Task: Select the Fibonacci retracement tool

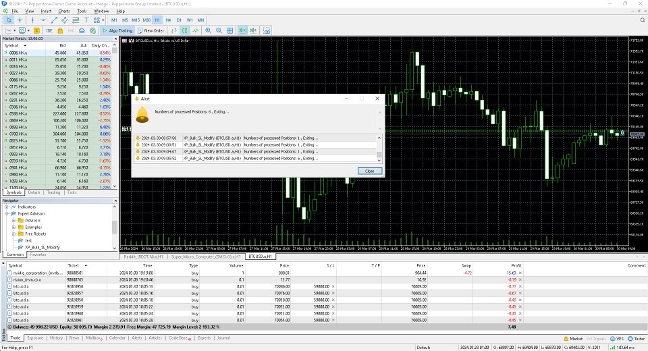Action: 76,20
